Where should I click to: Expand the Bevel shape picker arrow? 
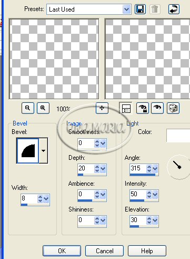coord(43,151)
